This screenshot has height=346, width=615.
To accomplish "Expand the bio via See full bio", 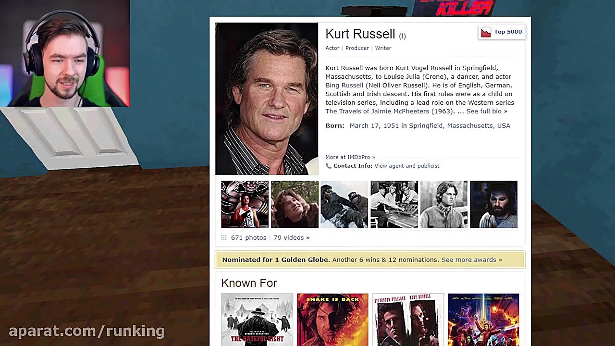I will click(x=487, y=111).
